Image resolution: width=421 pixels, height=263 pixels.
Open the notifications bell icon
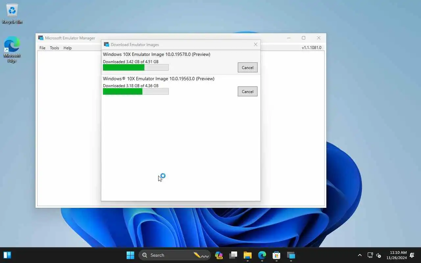coord(412,255)
